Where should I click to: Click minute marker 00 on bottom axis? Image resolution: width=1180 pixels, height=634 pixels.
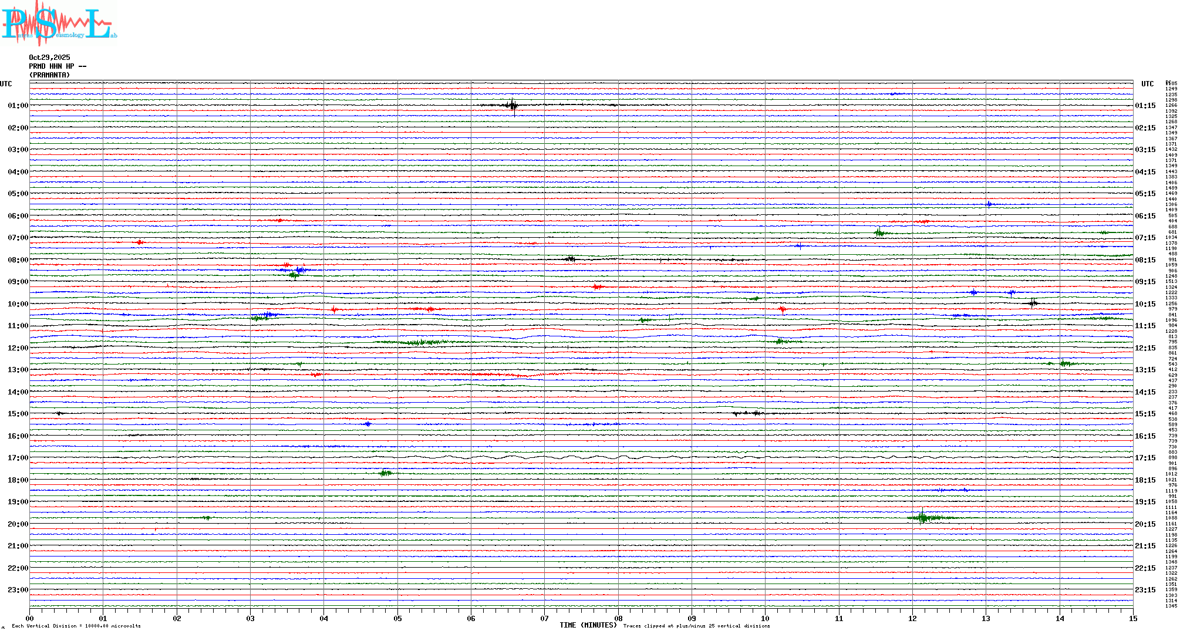(x=30, y=619)
